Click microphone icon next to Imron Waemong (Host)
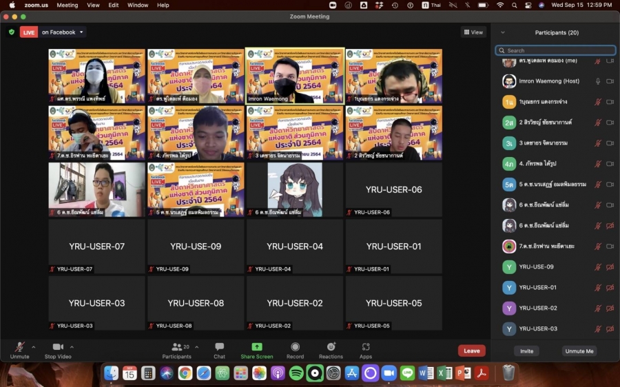The width and height of the screenshot is (620, 387). click(597, 81)
